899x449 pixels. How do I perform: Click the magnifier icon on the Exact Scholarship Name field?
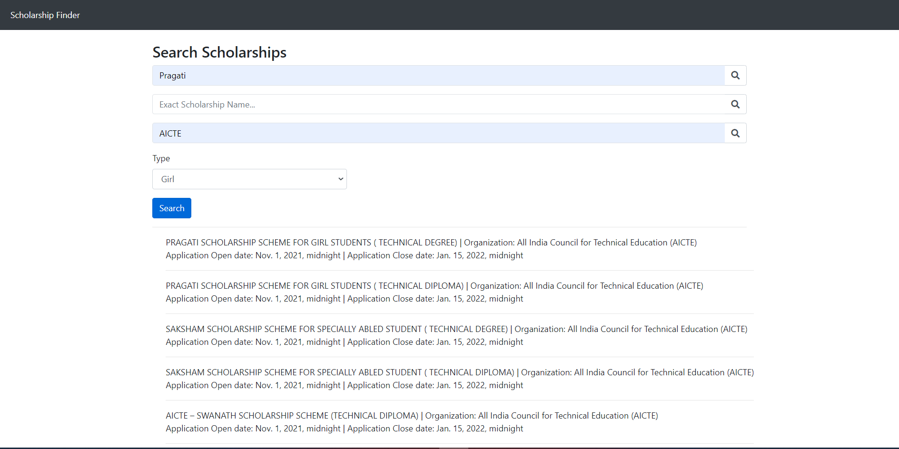click(x=735, y=104)
